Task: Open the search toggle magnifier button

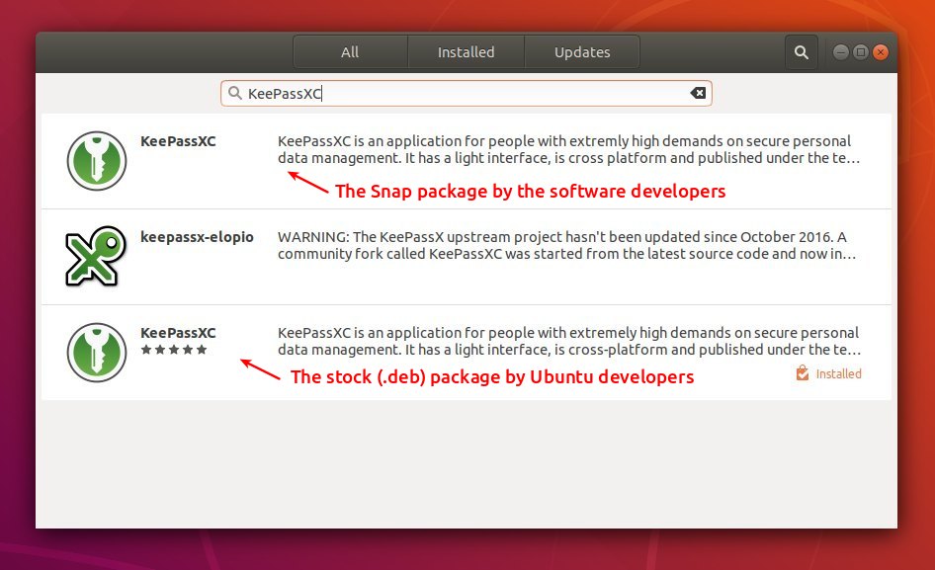Action: [x=801, y=52]
